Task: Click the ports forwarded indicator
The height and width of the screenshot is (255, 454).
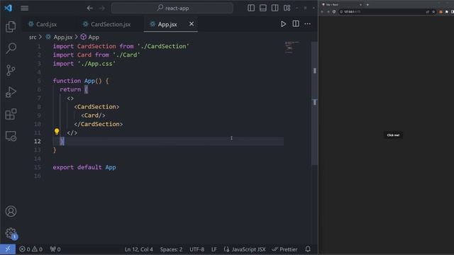Action: coord(55,249)
